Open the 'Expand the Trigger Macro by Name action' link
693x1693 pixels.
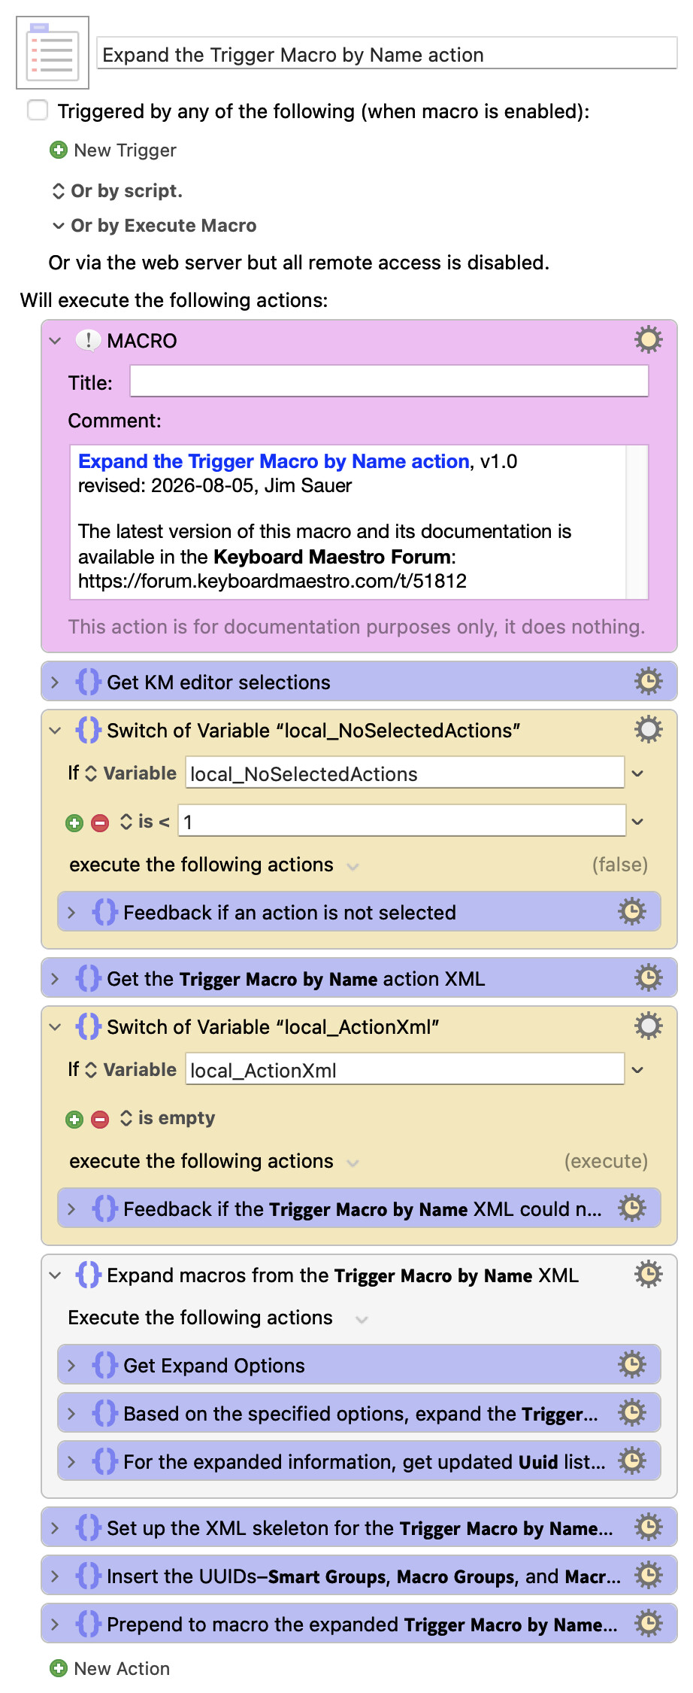point(274,461)
